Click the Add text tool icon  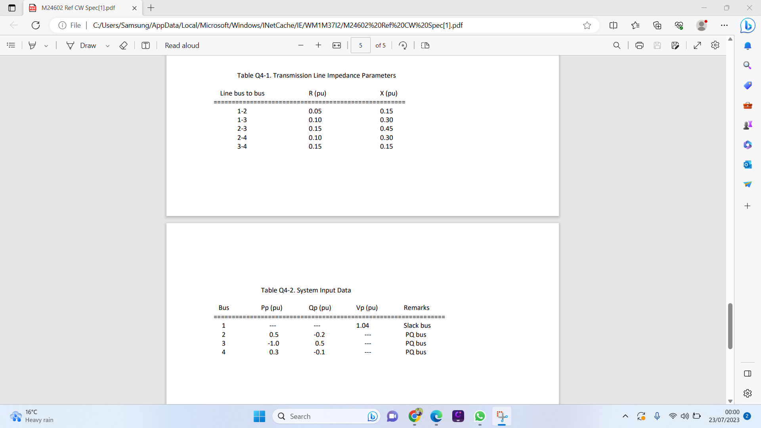145,46
